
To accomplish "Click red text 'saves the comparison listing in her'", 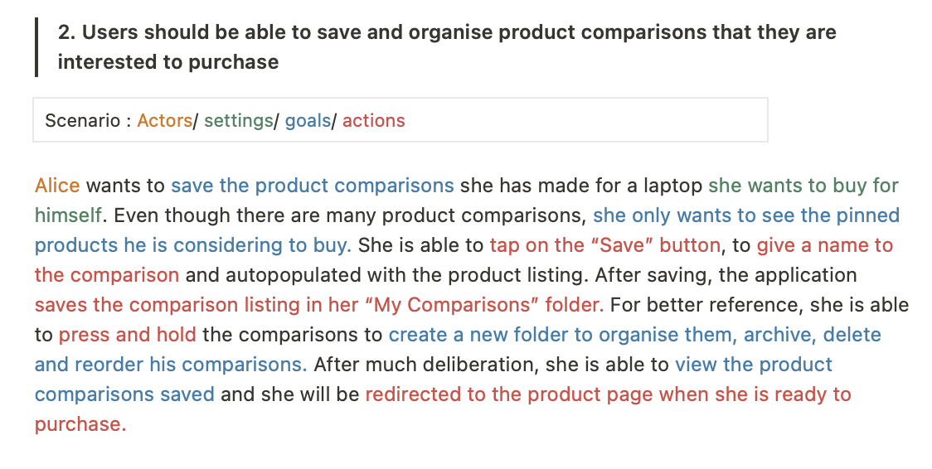I will pos(197,305).
